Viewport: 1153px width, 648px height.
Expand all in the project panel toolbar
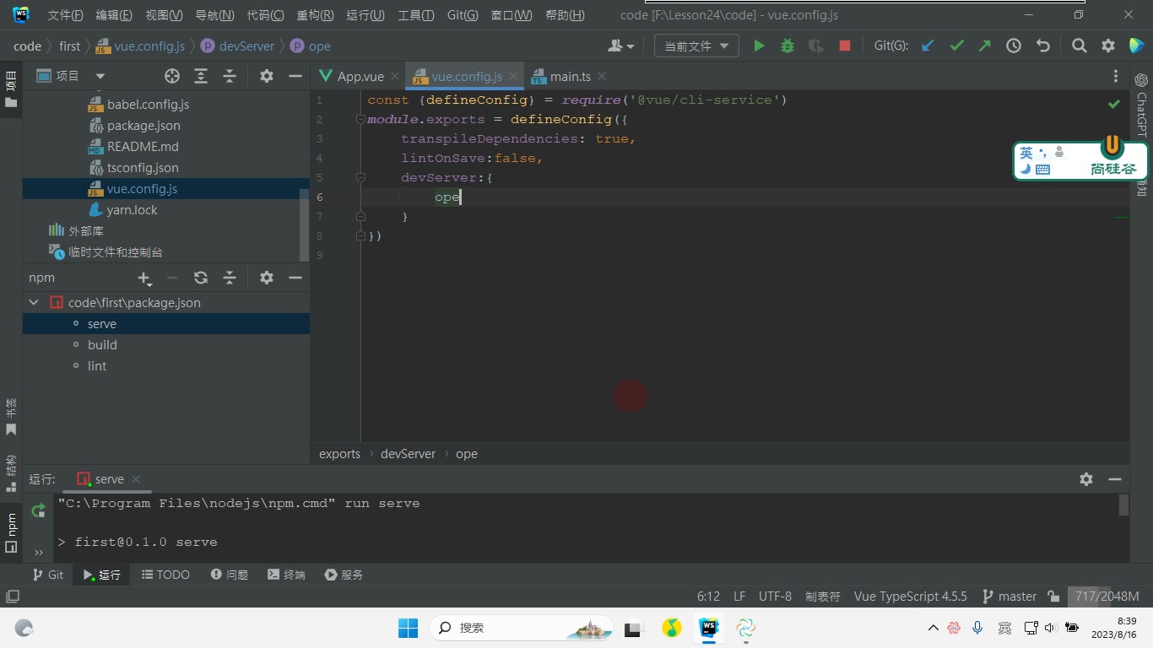(201, 76)
